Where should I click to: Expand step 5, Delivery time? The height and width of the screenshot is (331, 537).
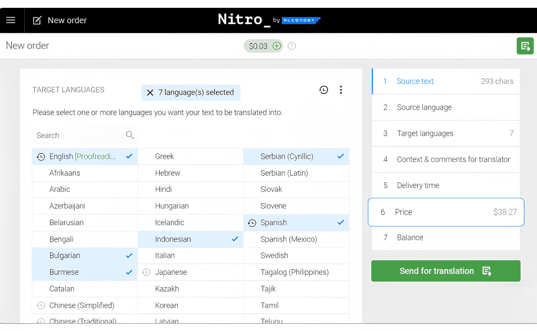pos(445,185)
